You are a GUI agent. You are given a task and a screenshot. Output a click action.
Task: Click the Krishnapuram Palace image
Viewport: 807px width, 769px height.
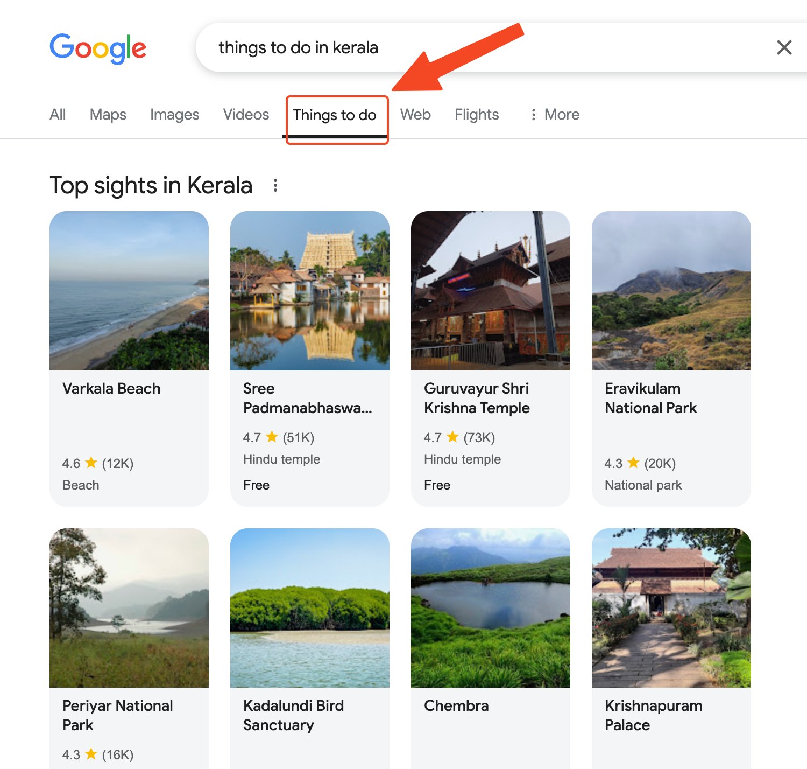[671, 609]
